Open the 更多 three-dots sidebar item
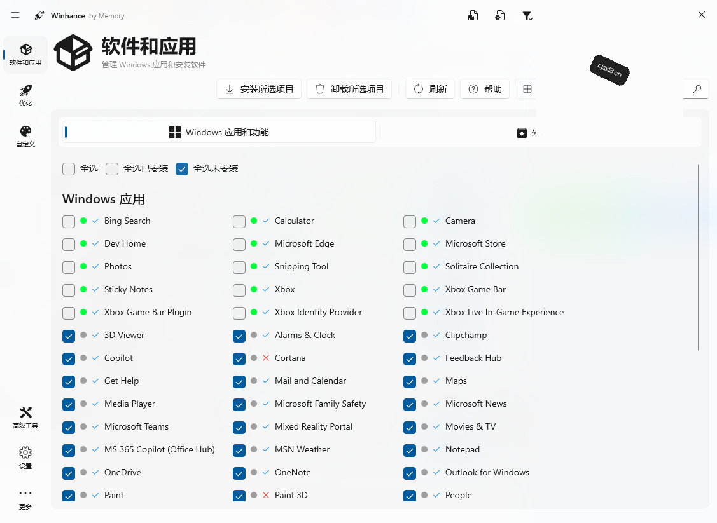 (25, 499)
